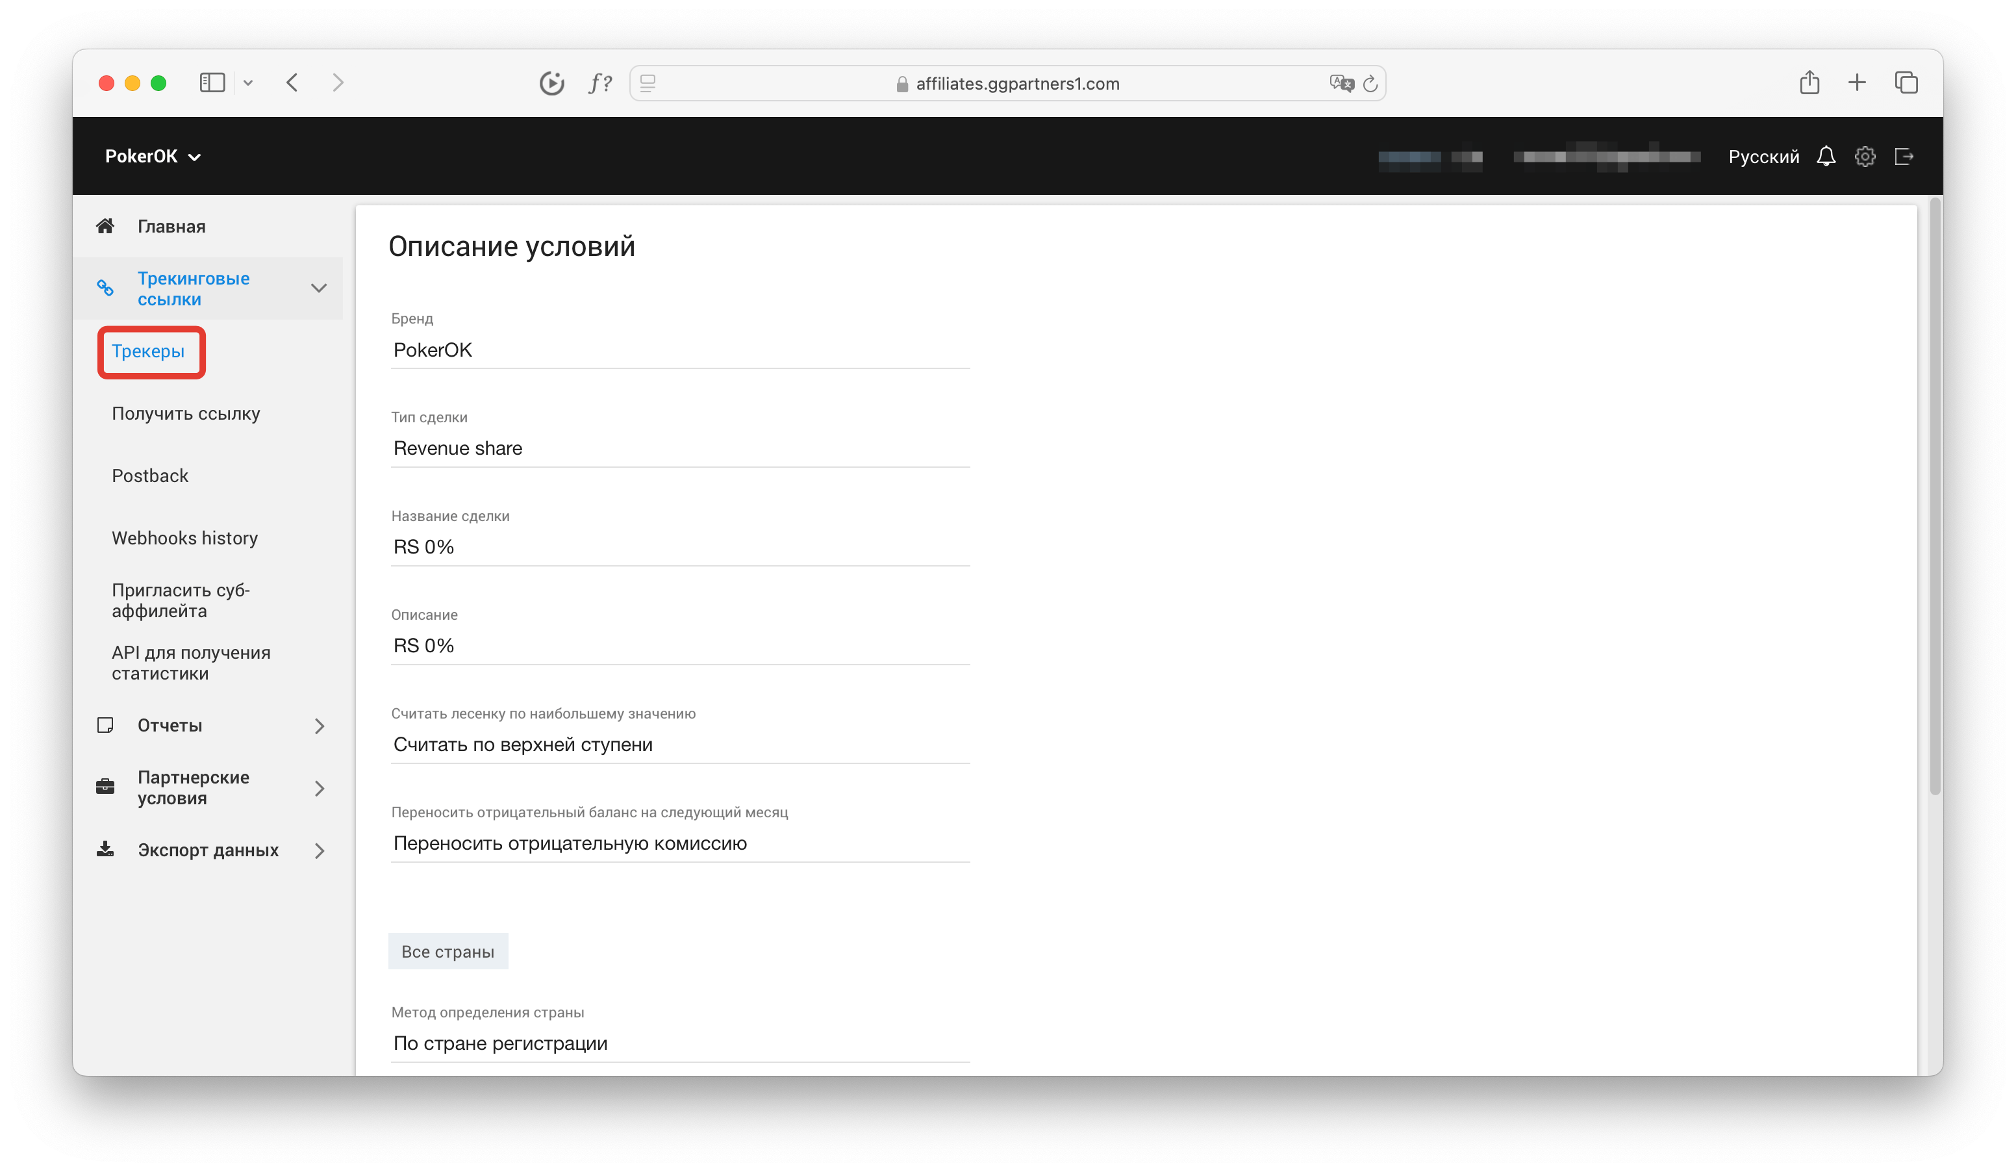Open API для получения статистики item
The width and height of the screenshot is (2016, 1172).
[191, 663]
